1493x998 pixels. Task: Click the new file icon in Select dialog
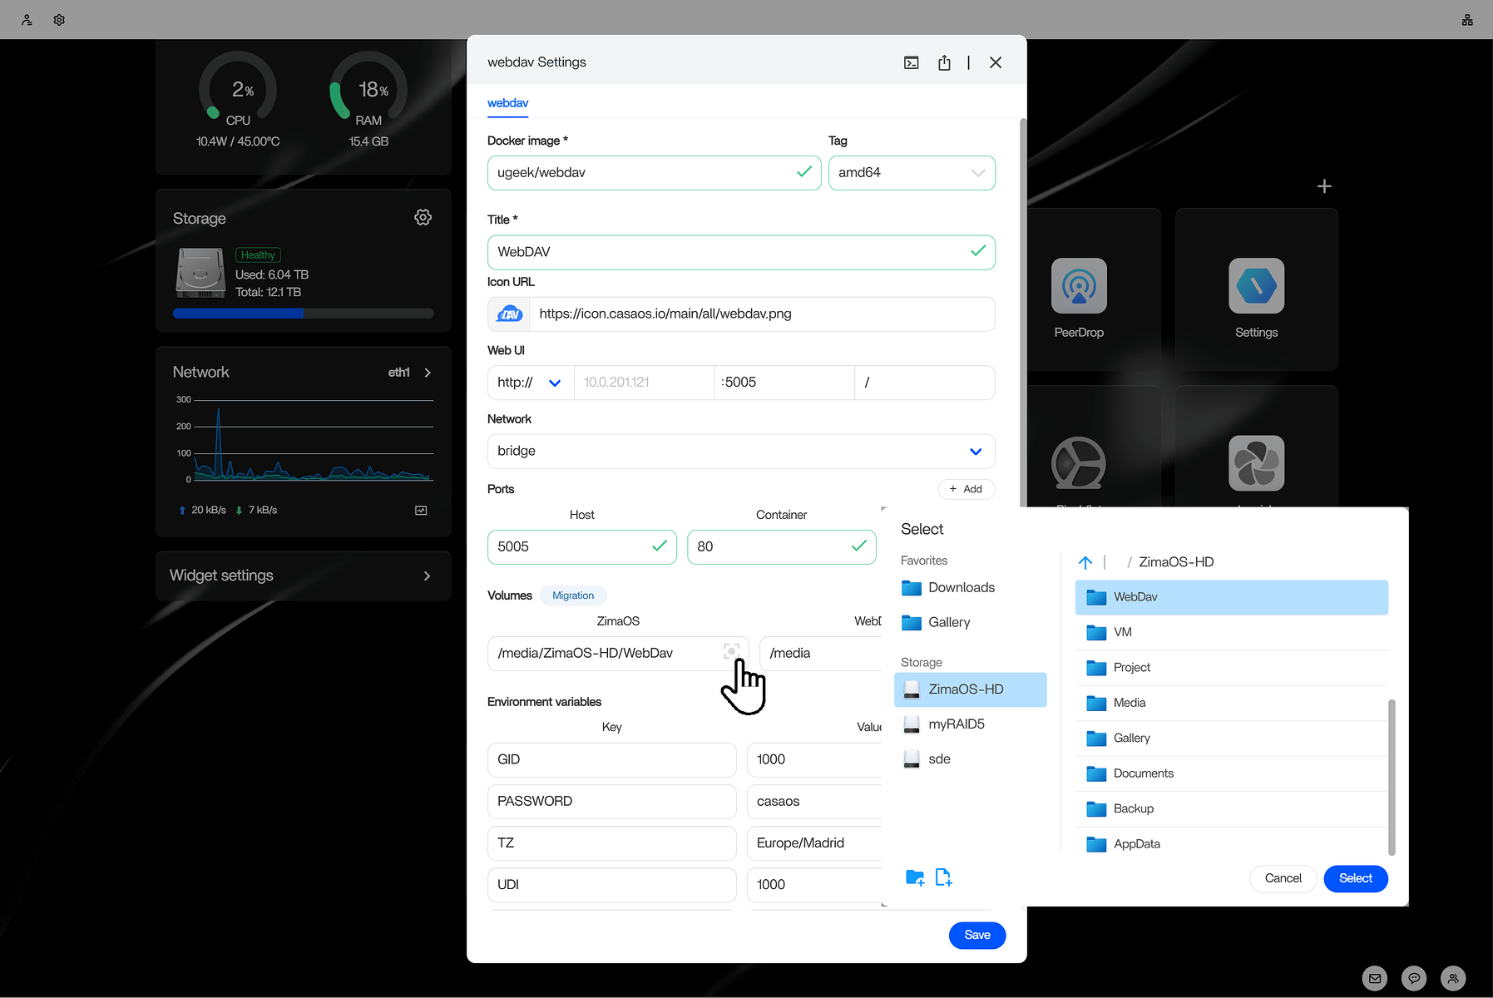(x=943, y=877)
